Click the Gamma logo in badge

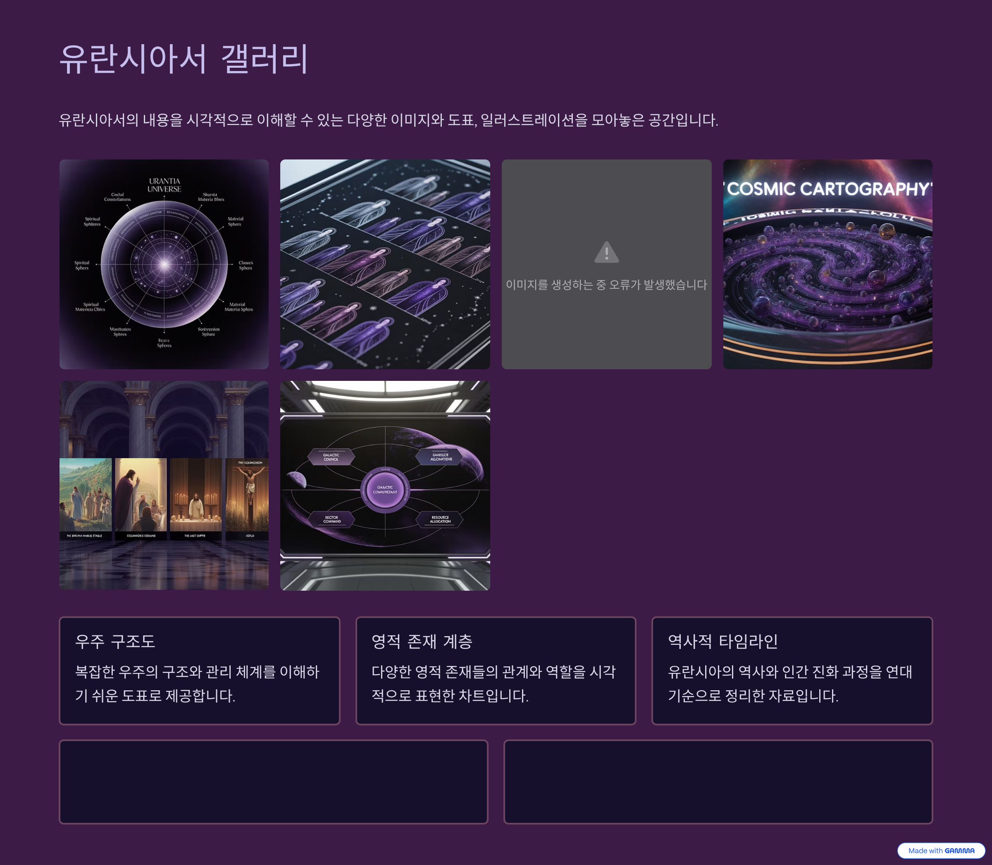(x=959, y=851)
